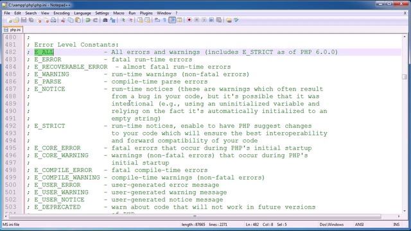The height and width of the screenshot is (231, 411).
Task: Zoom out using the toolbar icon
Action: pyautogui.click(x=130, y=20)
